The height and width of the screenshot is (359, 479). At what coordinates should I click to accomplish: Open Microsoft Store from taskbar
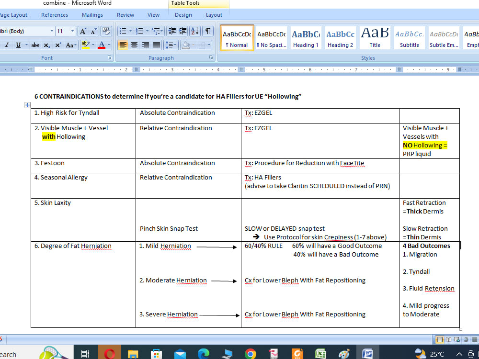tap(156, 354)
